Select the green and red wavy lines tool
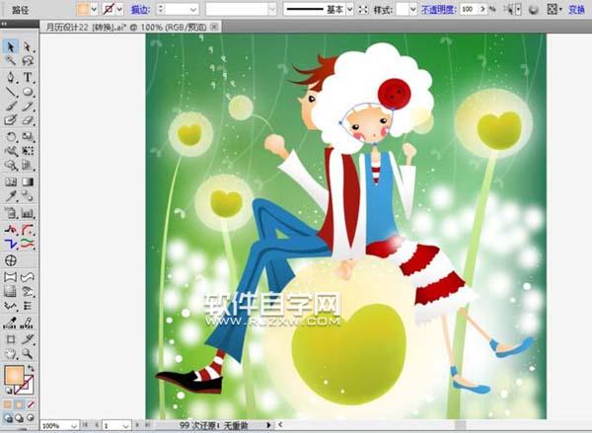 click(28, 245)
